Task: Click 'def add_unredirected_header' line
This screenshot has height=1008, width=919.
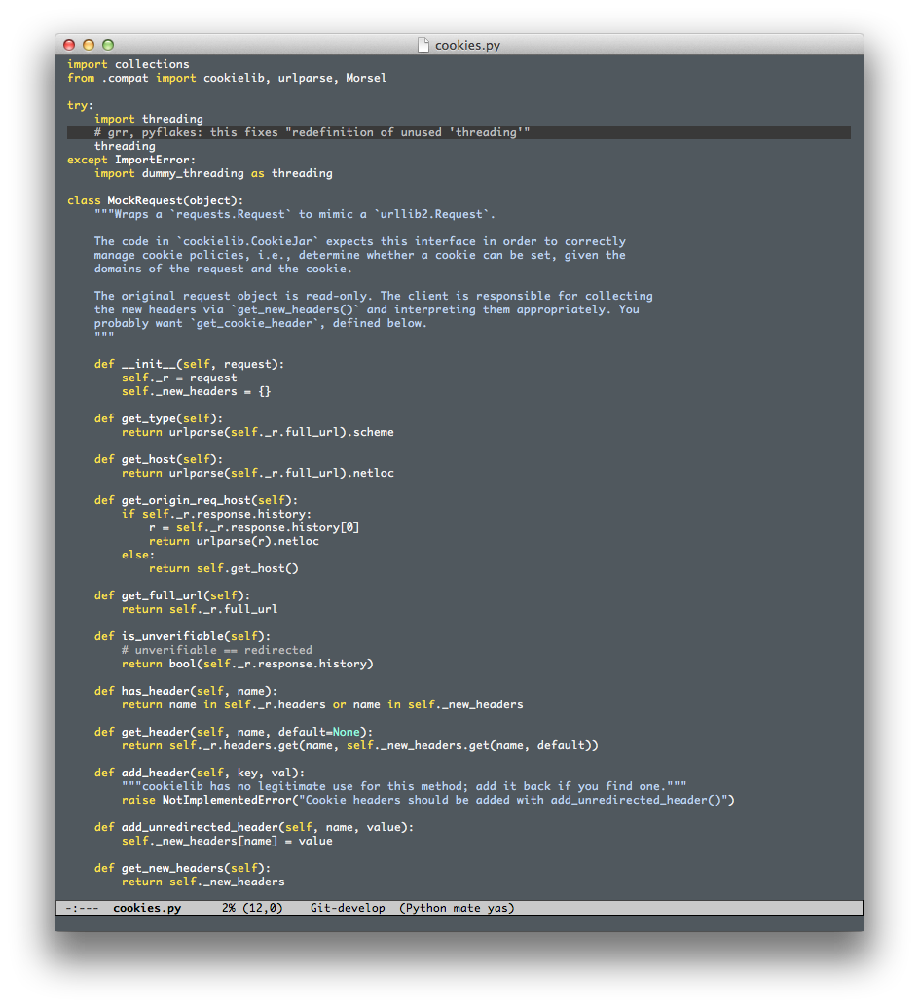Action: (254, 827)
